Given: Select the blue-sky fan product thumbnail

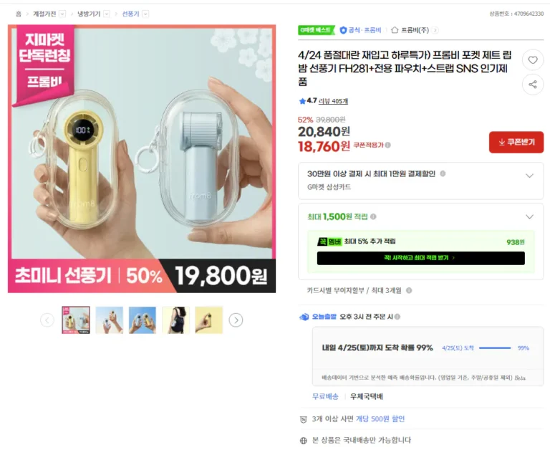Looking at the screenshot, I should [142, 320].
